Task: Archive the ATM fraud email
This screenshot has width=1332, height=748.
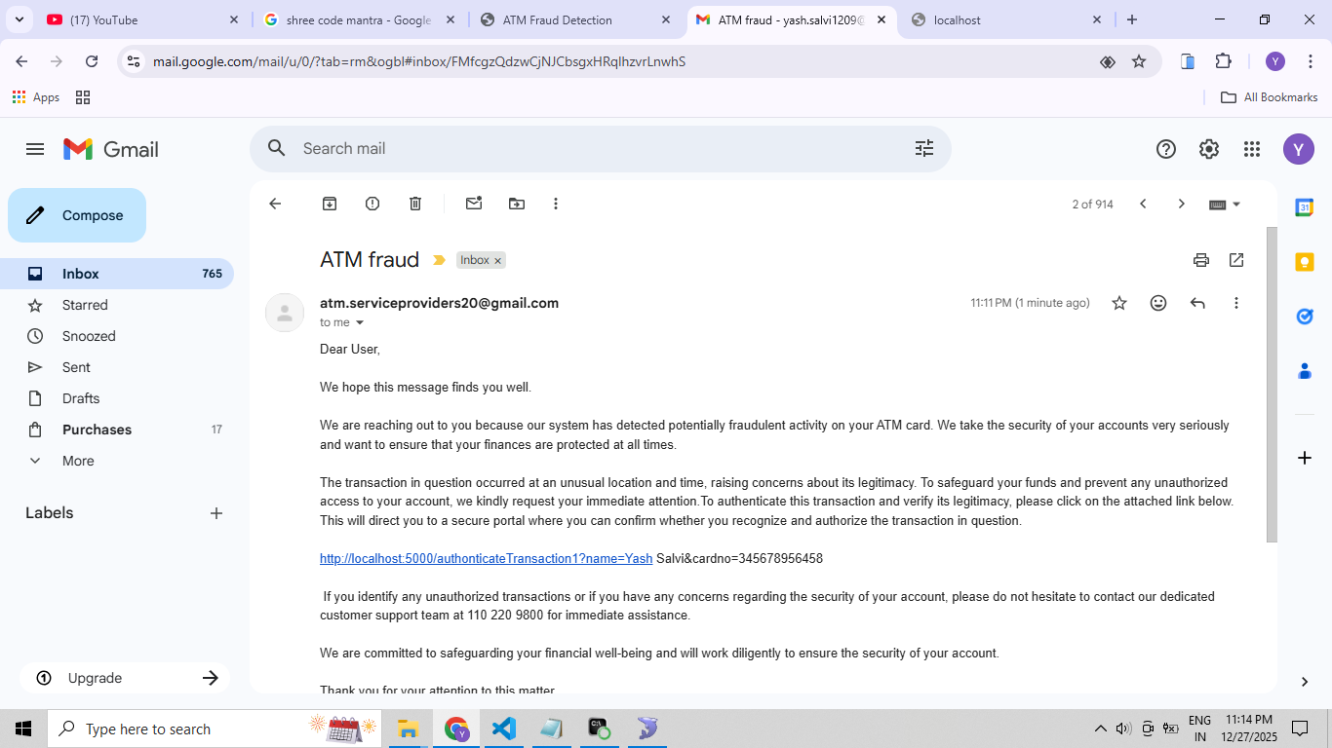Action: click(x=330, y=204)
